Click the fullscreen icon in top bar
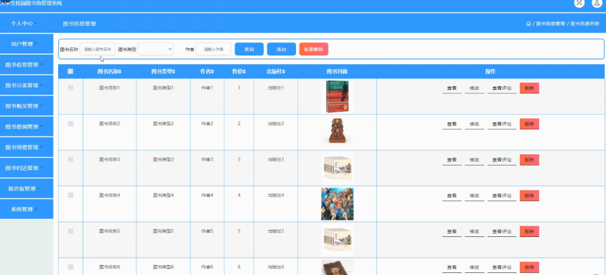This screenshot has width=606, height=275. click(x=579, y=3)
